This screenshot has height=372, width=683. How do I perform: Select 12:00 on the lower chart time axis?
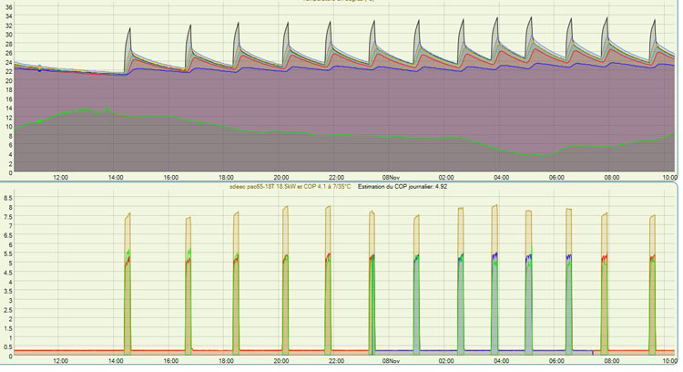point(61,360)
